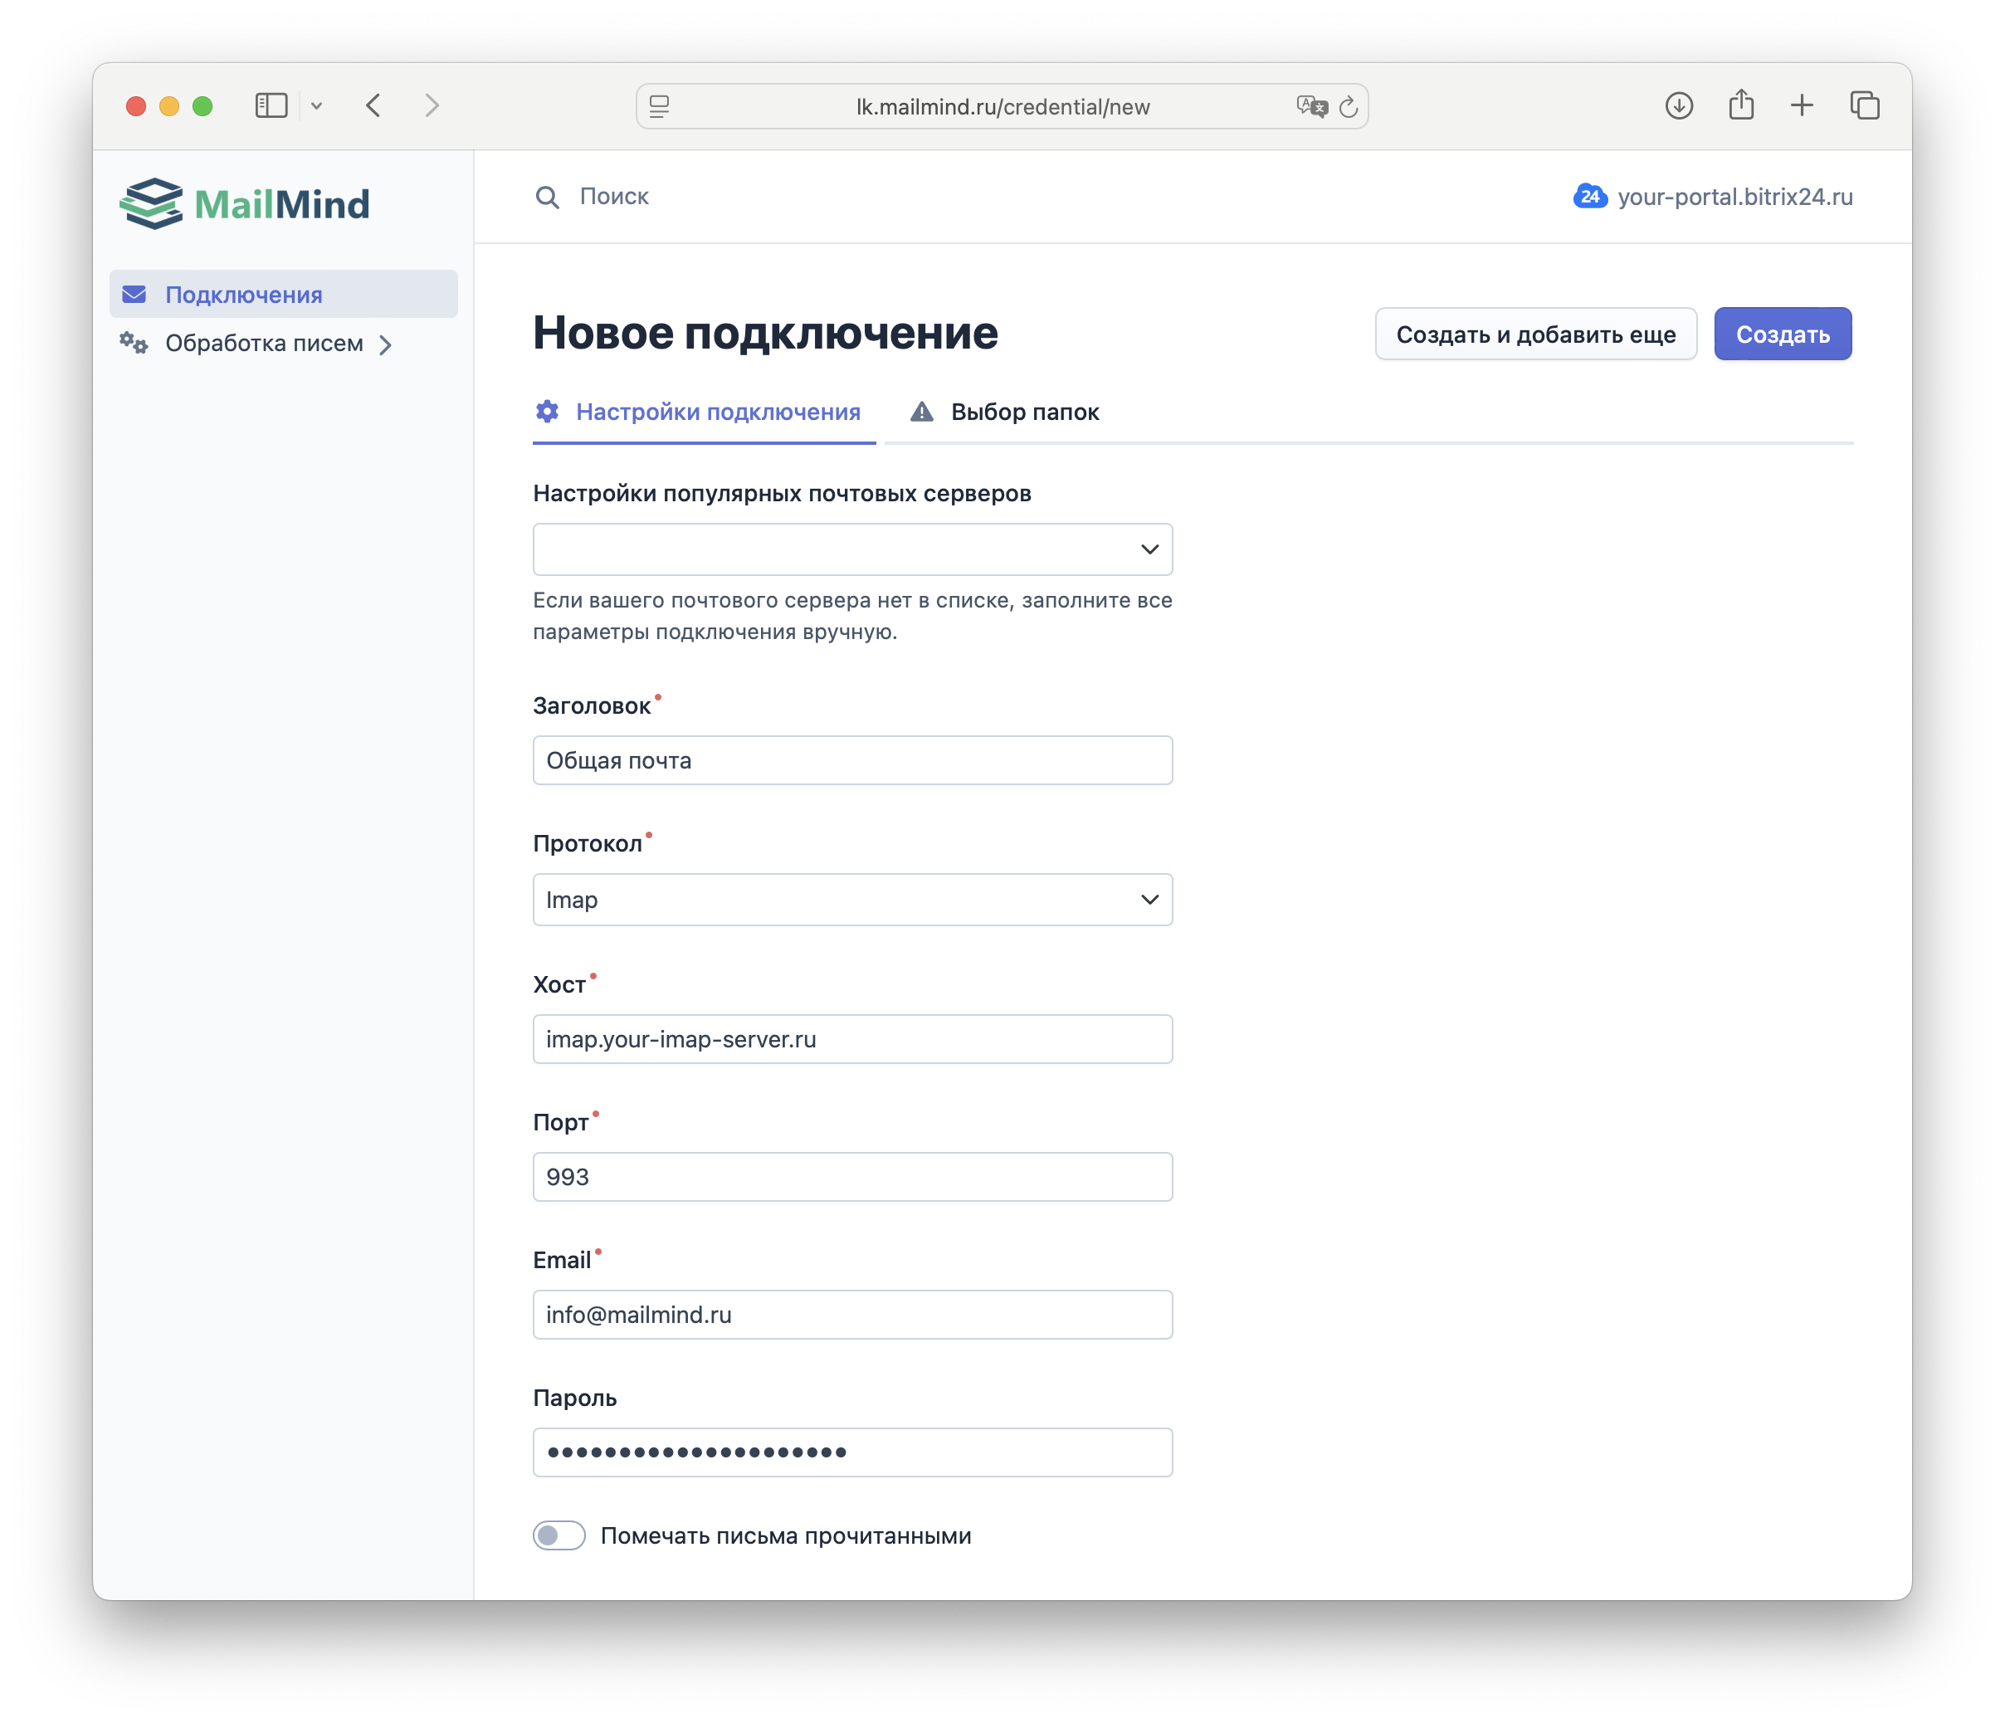The width and height of the screenshot is (2005, 1723).
Task: Open the tab overview icon
Action: 1864,105
